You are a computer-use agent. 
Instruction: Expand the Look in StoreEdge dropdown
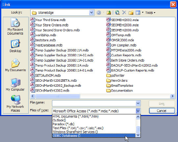pos(91,13)
